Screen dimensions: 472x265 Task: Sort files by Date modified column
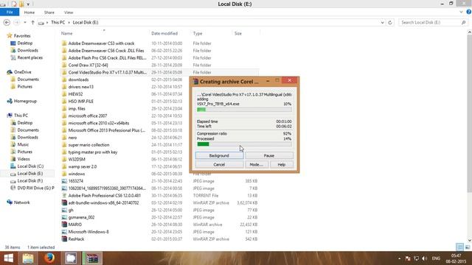point(164,33)
